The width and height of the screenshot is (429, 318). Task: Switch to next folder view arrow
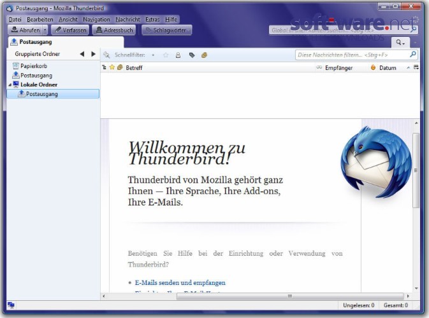pyautogui.click(x=93, y=54)
